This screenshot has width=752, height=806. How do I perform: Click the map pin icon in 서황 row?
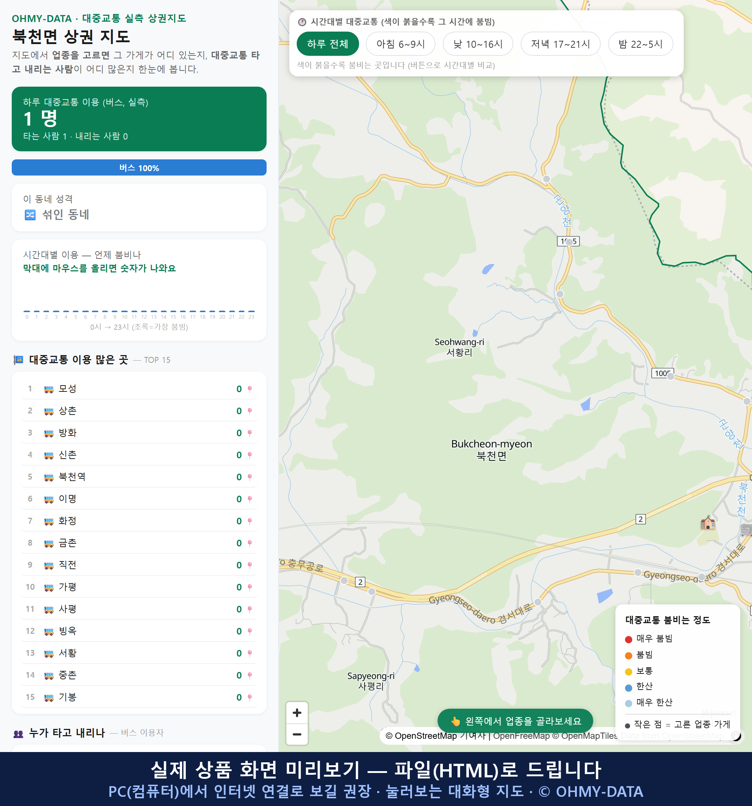coord(250,653)
